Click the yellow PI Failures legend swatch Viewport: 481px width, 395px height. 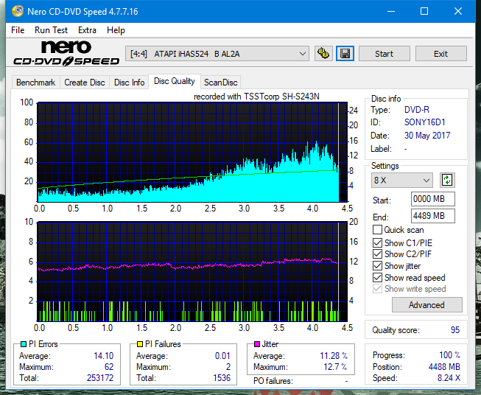tap(140, 344)
